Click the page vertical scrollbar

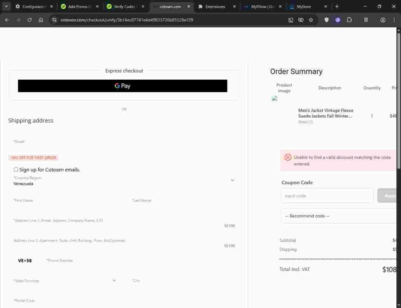399,102
